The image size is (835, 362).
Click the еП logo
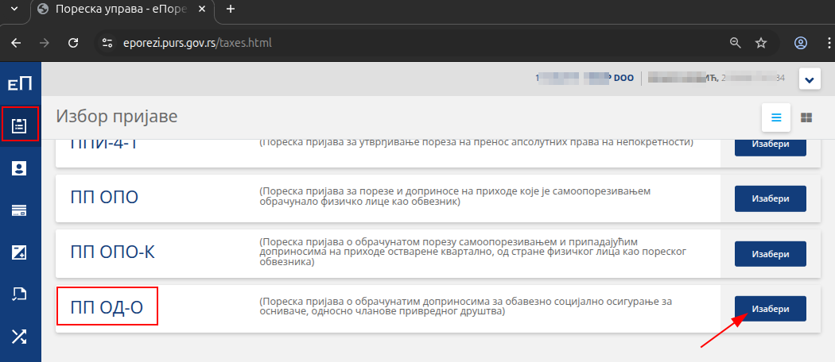point(20,84)
